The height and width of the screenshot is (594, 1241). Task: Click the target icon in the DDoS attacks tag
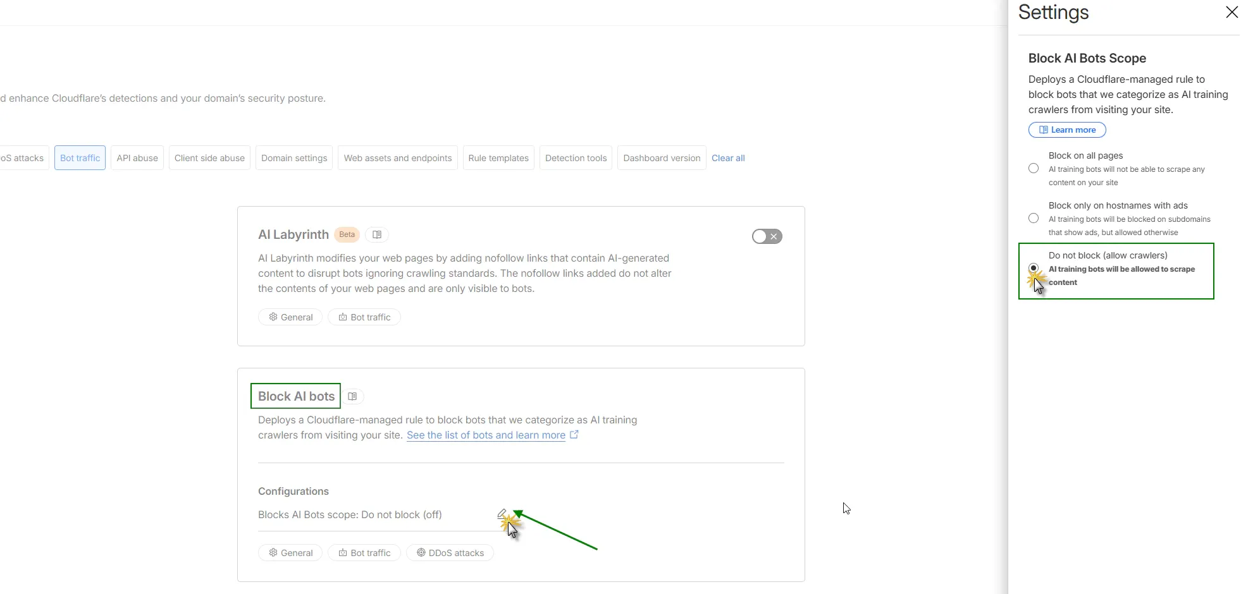coord(421,552)
